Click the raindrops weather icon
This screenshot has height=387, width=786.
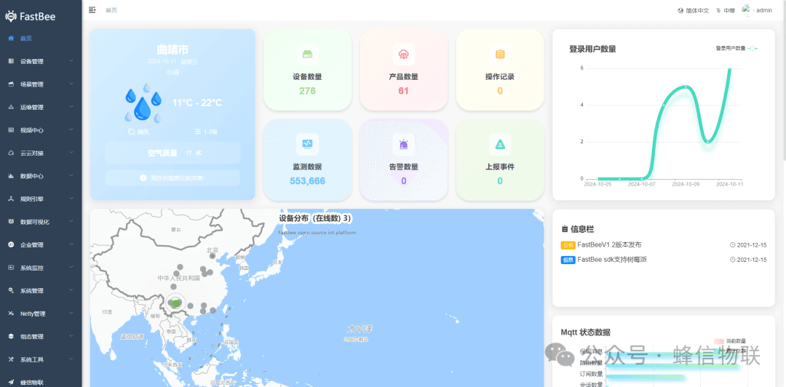143,103
